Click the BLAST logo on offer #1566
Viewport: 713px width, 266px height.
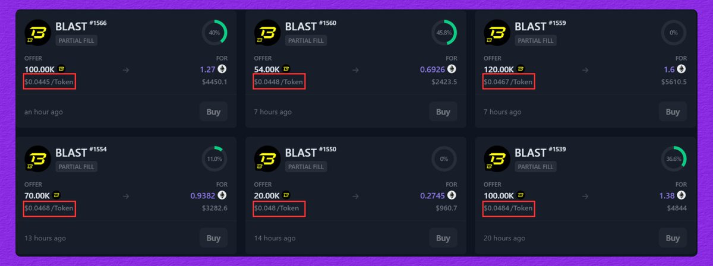click(x=37, y=32)
